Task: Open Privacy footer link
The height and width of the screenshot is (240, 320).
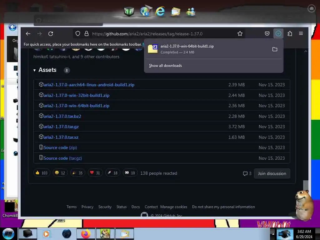Action: click(x=87, y=207)
